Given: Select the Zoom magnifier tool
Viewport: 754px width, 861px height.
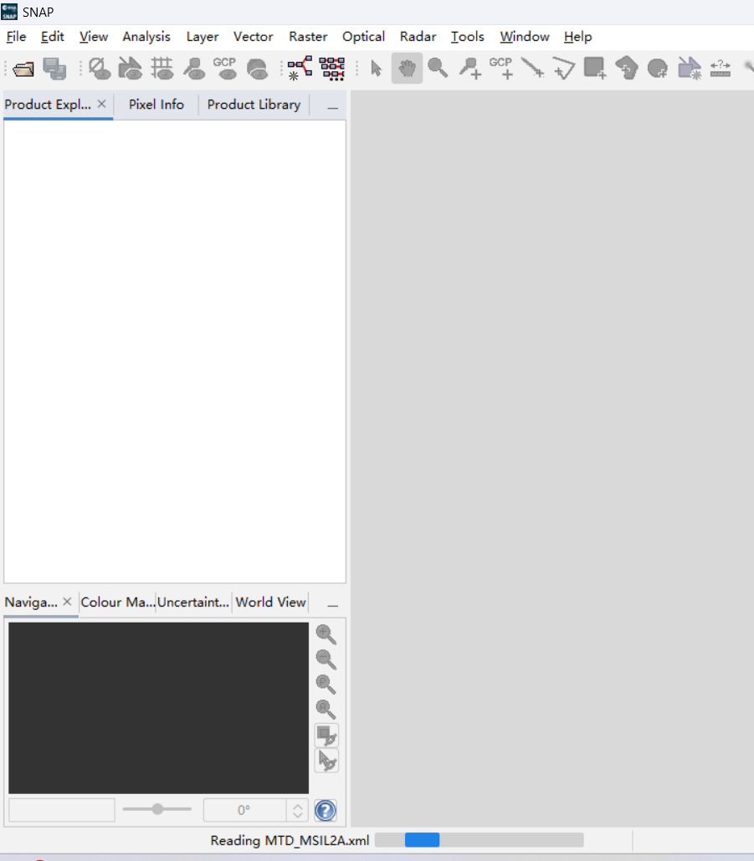Looking at the screenshot, I should coord(438,69).
